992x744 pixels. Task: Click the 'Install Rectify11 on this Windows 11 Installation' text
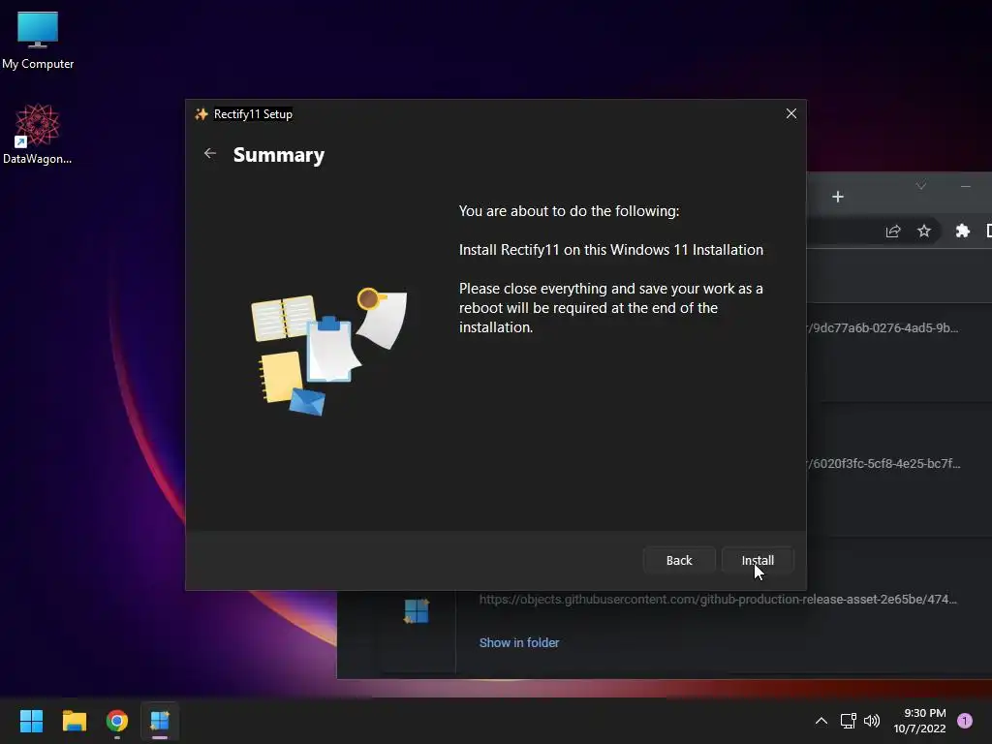pos(610,250)
